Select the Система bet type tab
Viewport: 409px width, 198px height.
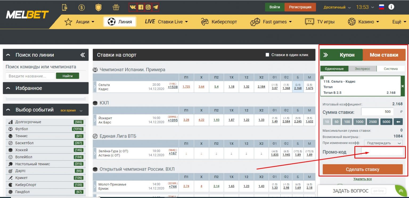(391, 69)
